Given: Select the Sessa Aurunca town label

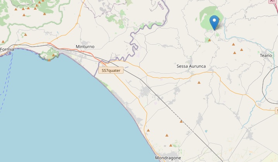Looking at the screenshot, I should (191, 66).
